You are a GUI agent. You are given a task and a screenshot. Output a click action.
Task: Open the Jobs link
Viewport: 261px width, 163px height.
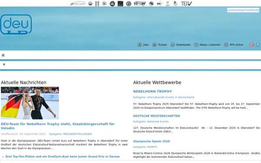tap(146, 45)
